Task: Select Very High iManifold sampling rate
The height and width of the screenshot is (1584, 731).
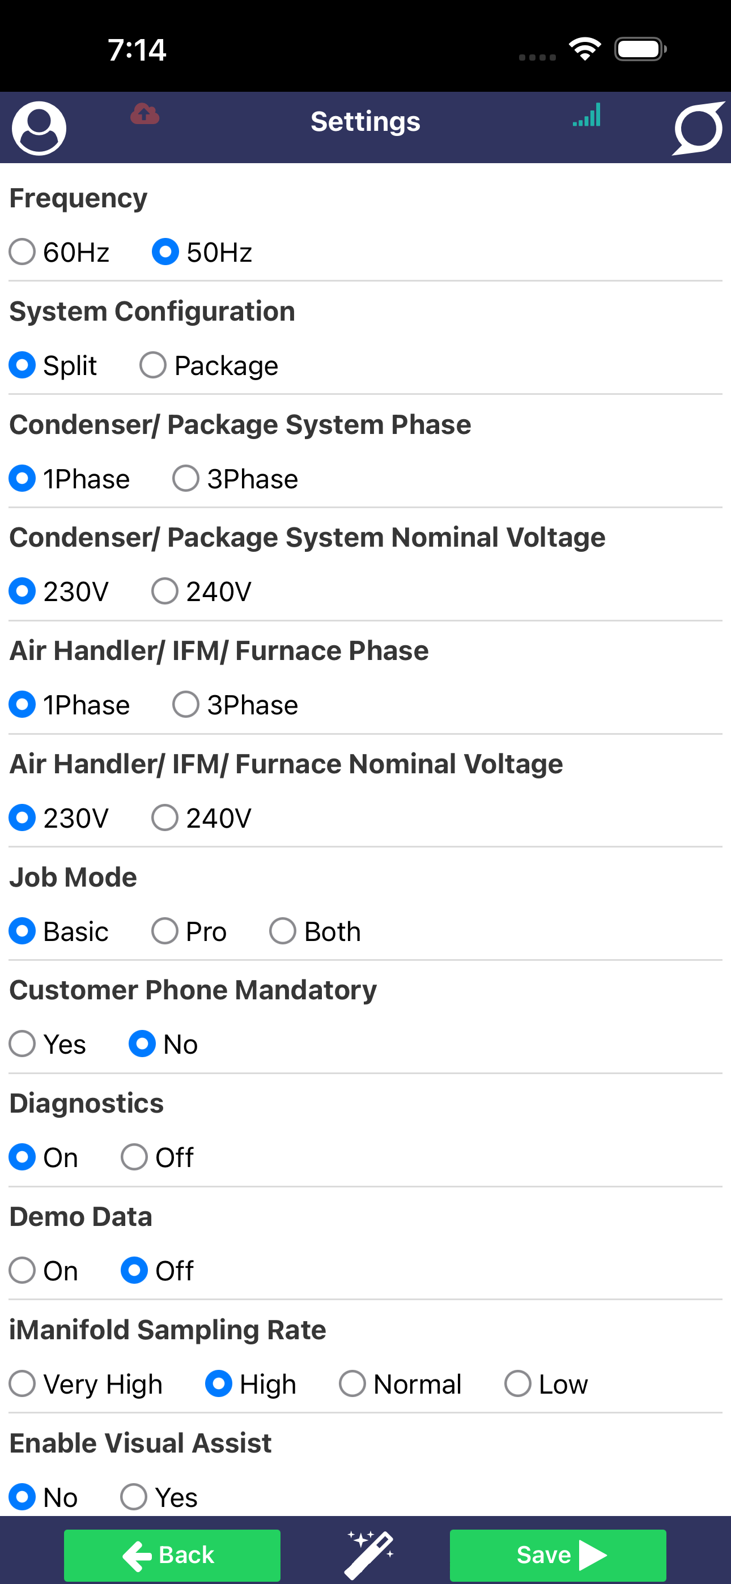Action: [x=86, y=1384]
